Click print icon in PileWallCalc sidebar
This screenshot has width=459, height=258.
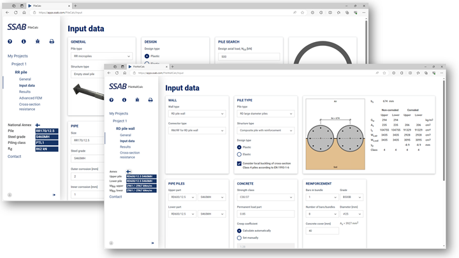click(150, 100)
